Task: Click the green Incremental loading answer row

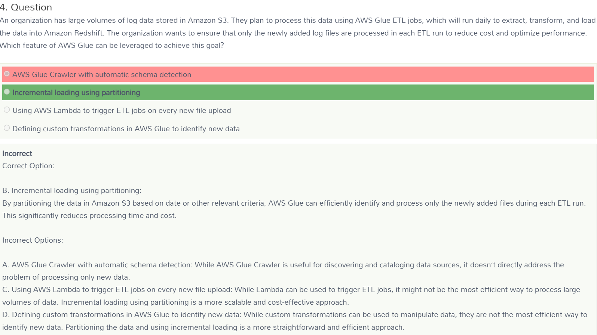Action: pos(298,92)
